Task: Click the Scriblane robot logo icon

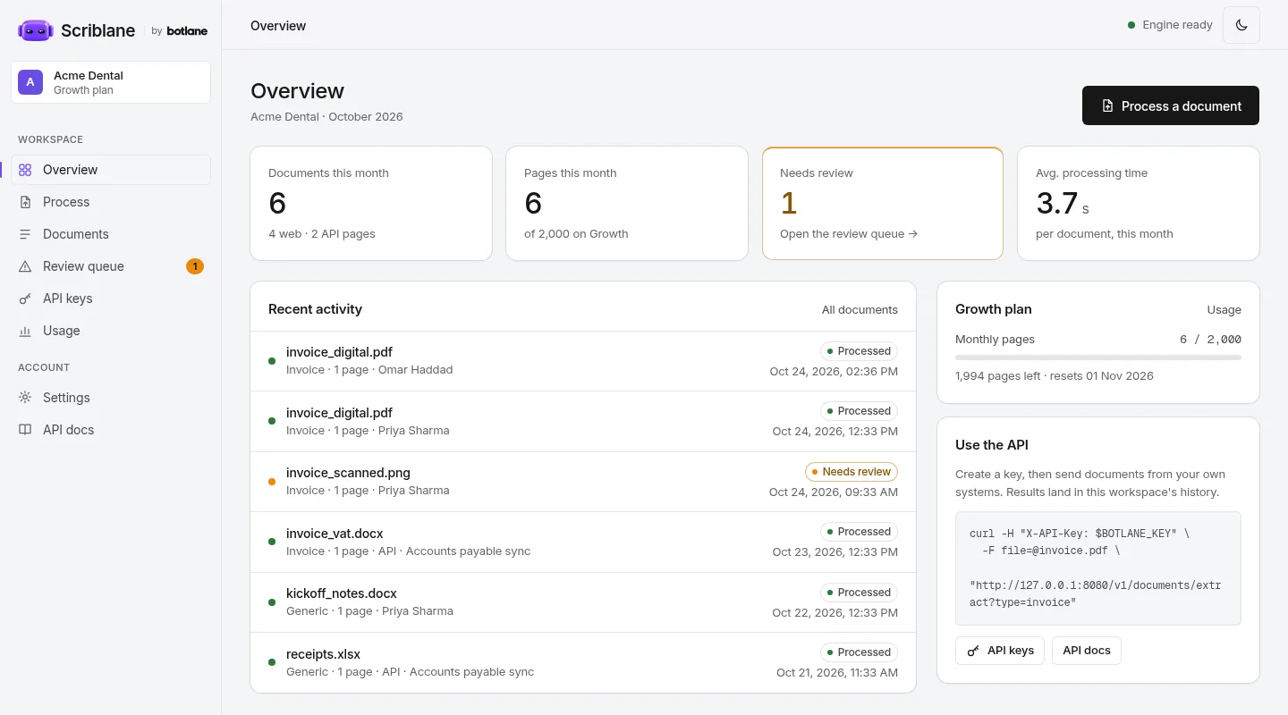Action: click(x=36, y=30)
